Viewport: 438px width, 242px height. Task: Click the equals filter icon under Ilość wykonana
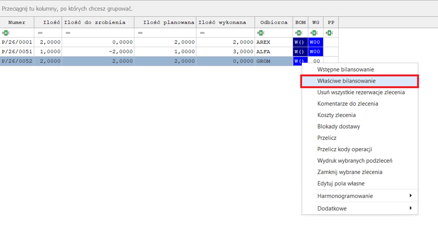[x=202, y=33]
